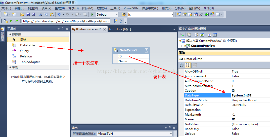Switch properties to Alphabetical sort
Viewport: 270px width, 137px height.
coord(187,65)
